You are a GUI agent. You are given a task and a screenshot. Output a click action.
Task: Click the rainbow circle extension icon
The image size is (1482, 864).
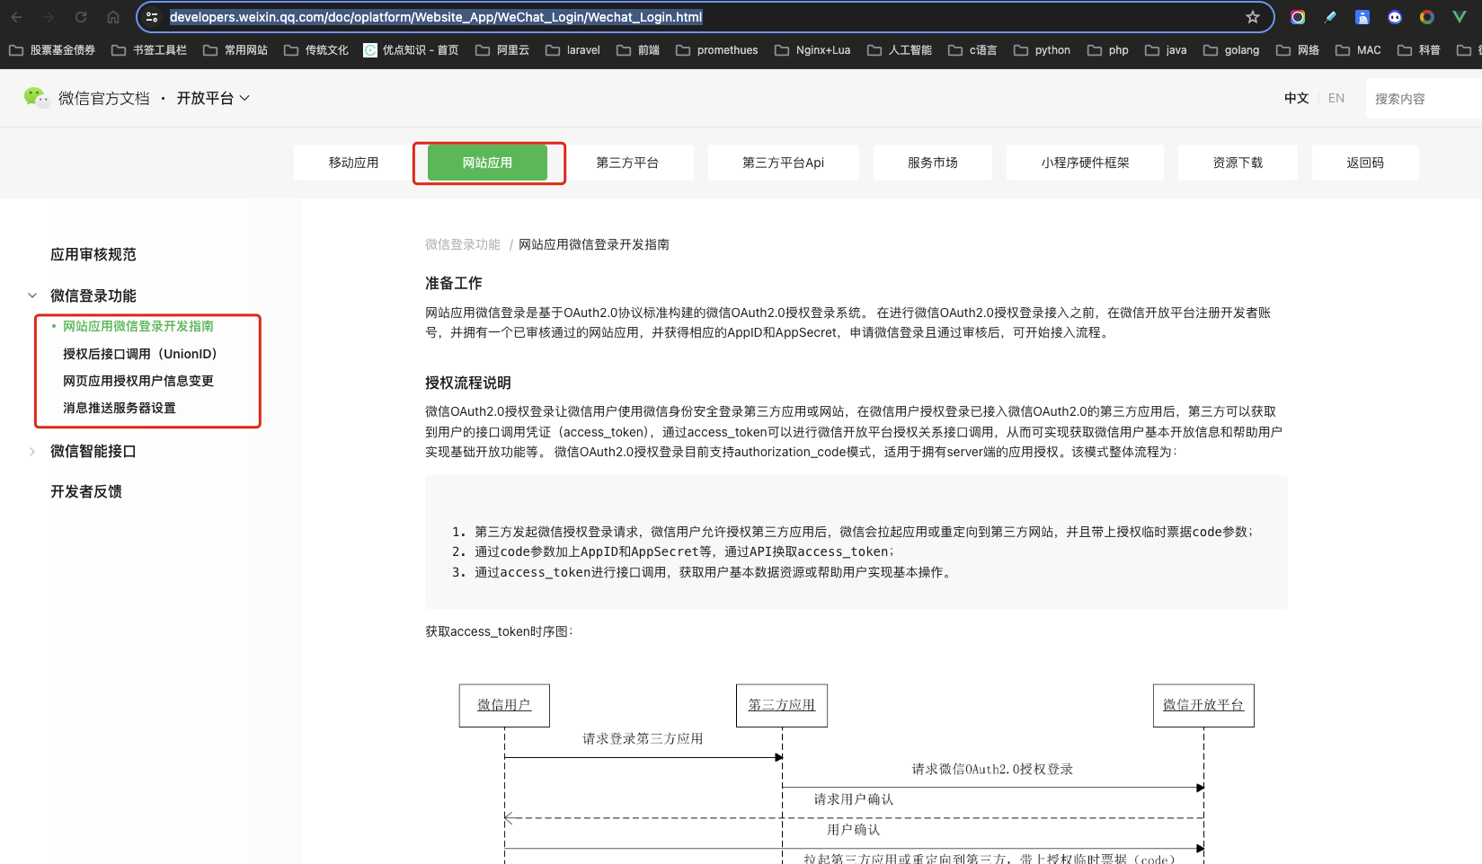[1298, 17]
